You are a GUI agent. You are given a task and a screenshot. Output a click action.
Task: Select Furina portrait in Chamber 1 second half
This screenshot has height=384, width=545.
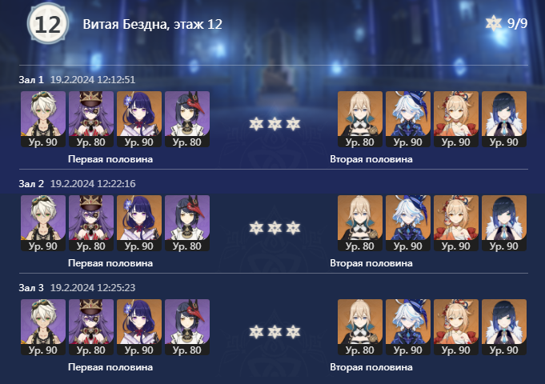pyautogui.click(x=408, y=119)
